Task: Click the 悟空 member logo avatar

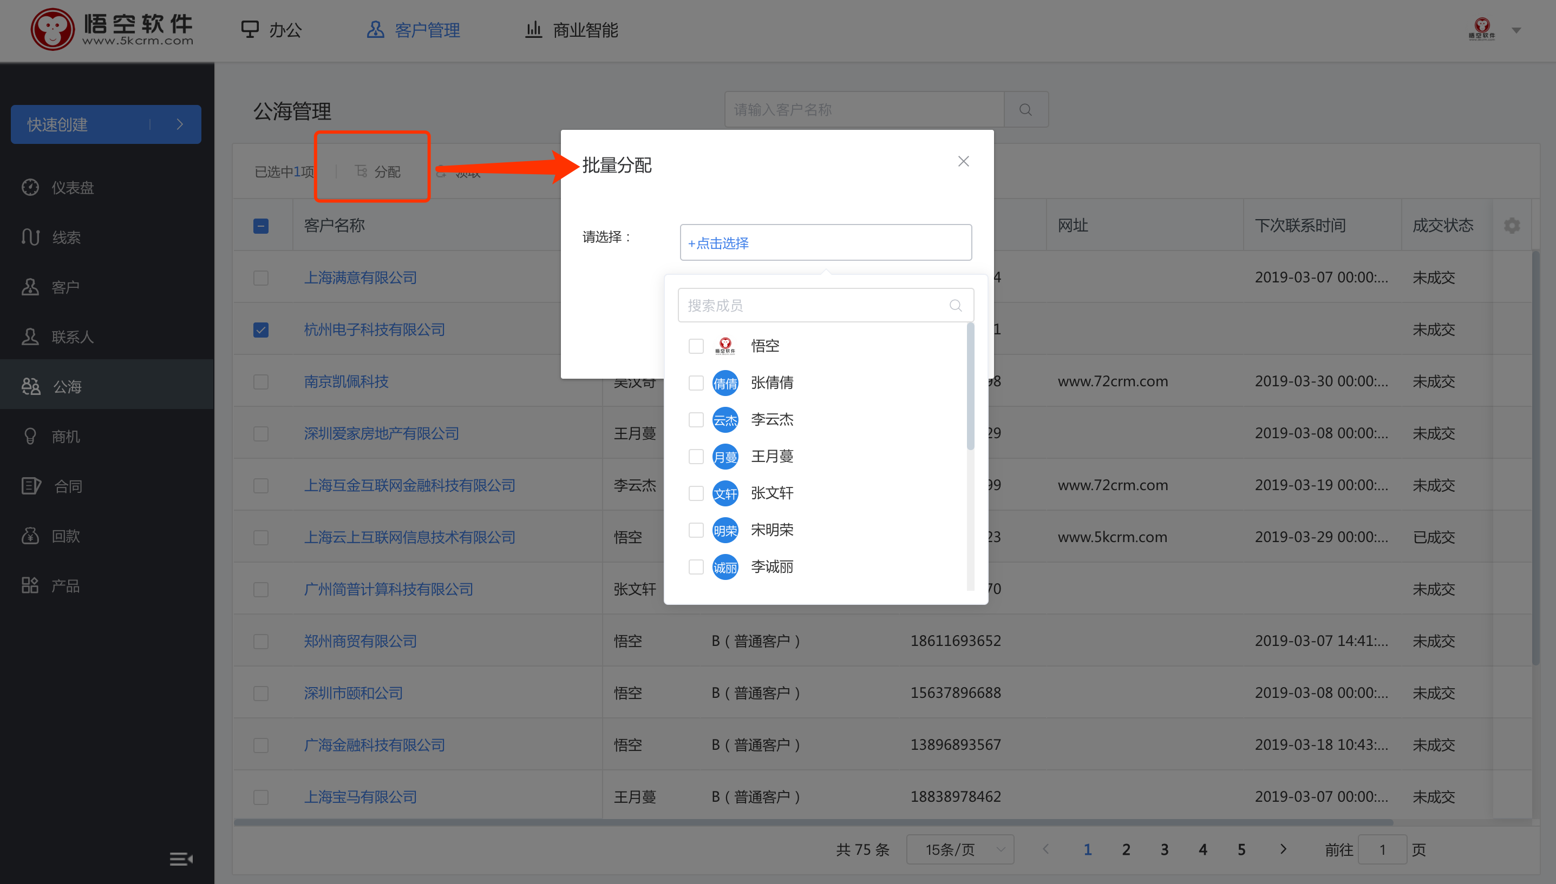Action: (x=725, y=346)
